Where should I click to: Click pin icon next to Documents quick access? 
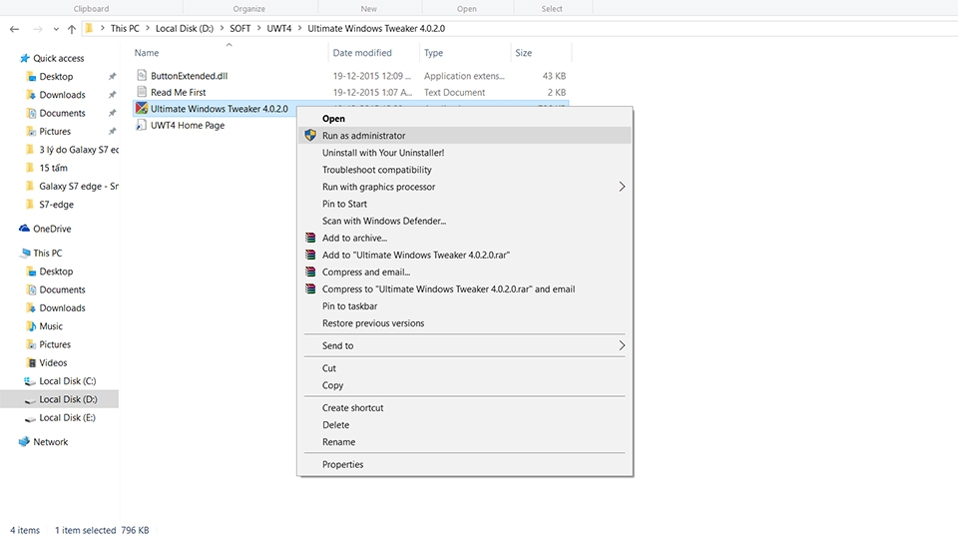[112, 113]
